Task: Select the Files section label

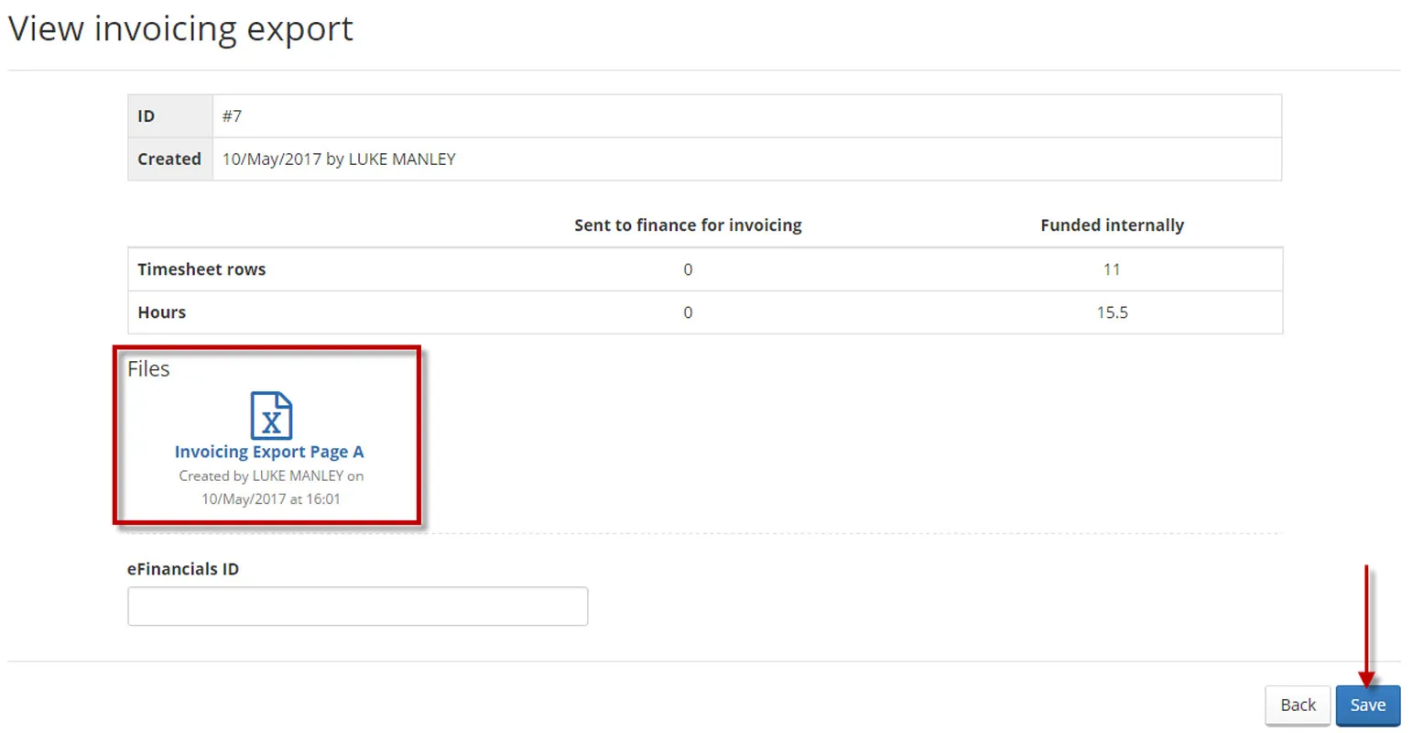Action: (x=148, y=368)
